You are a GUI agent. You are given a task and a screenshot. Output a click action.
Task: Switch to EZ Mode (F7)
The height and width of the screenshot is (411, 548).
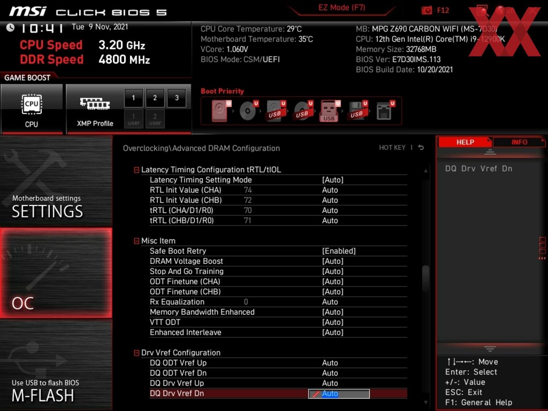coord(342,7)
